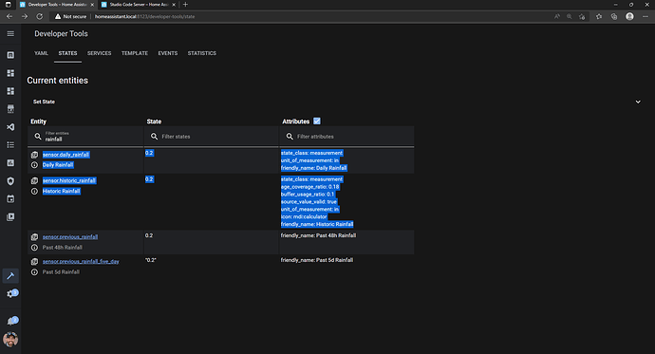
Task: Open user profile avatar in sidebar
Action: click(x=10, y=340)
